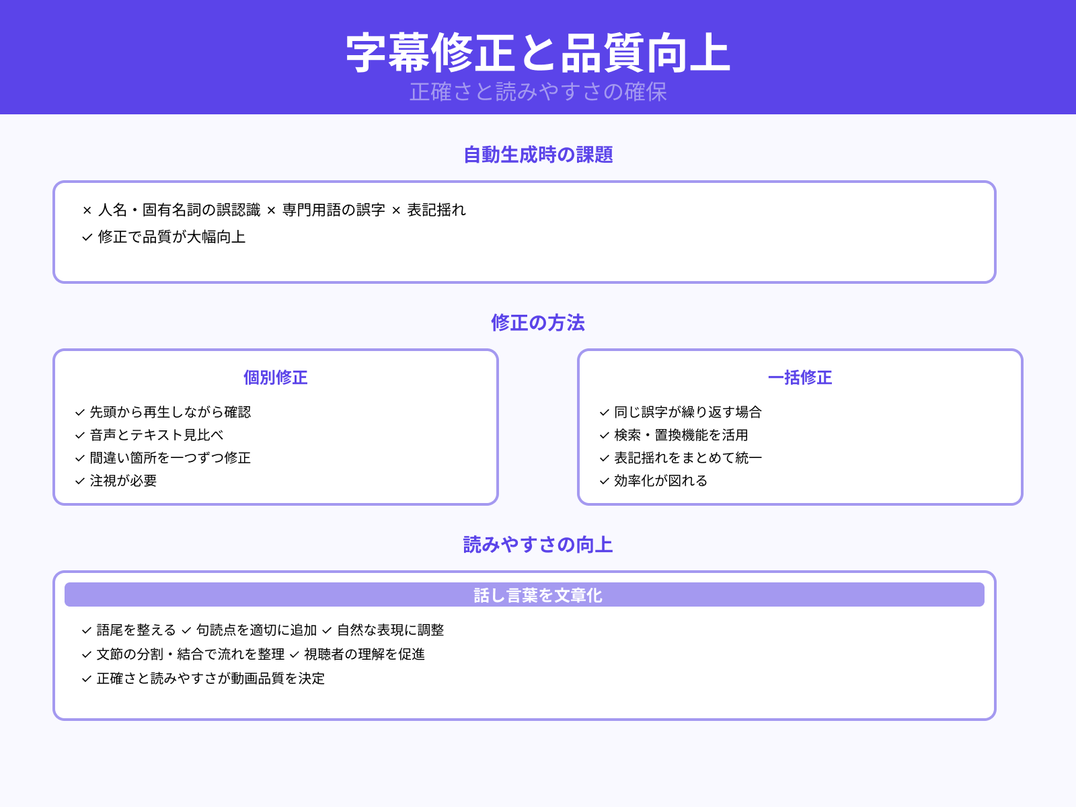Viewport: 1076px width, 807px height.
Task: Click the checkmark beside 効率化が図れる
Action: click(603, 481)
